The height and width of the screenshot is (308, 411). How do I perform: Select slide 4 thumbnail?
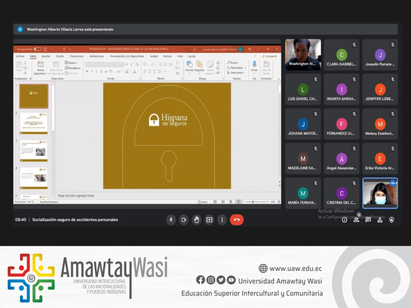[34, 178]
